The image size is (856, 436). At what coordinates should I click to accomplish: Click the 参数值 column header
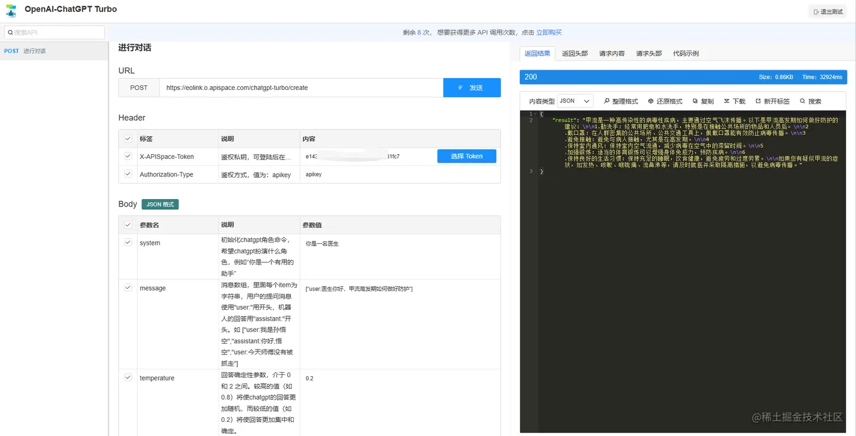[312, 225]
